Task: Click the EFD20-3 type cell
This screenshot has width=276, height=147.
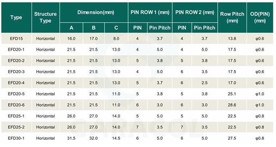Action: tap(16, 72)
